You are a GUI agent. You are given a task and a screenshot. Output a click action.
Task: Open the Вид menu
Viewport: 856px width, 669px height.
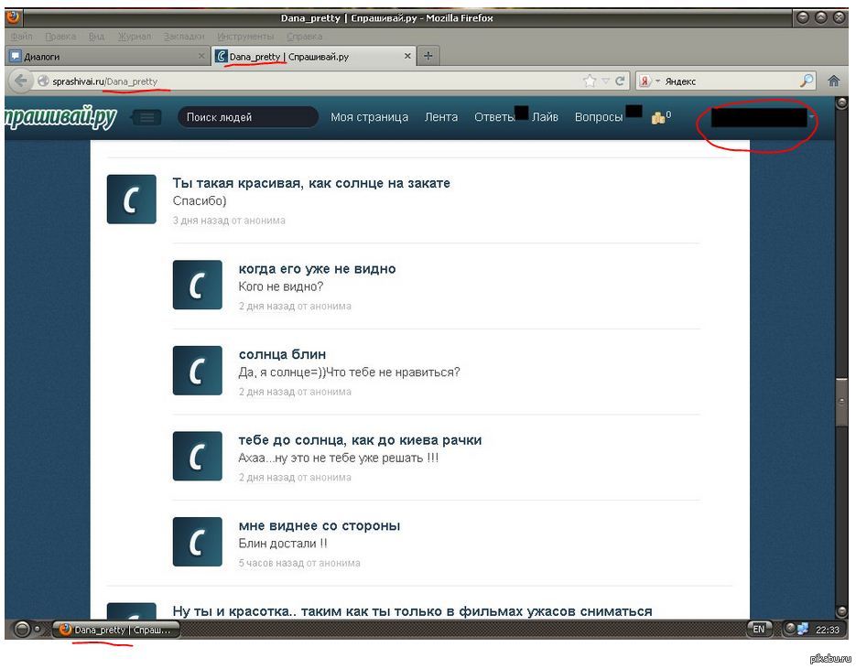pyautogui.click(x=97, y=37)
